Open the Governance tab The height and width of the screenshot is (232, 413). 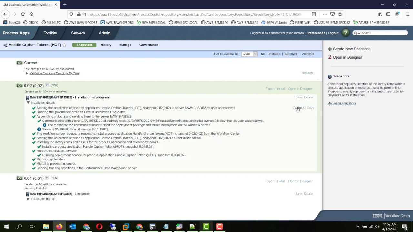(149, 45)
